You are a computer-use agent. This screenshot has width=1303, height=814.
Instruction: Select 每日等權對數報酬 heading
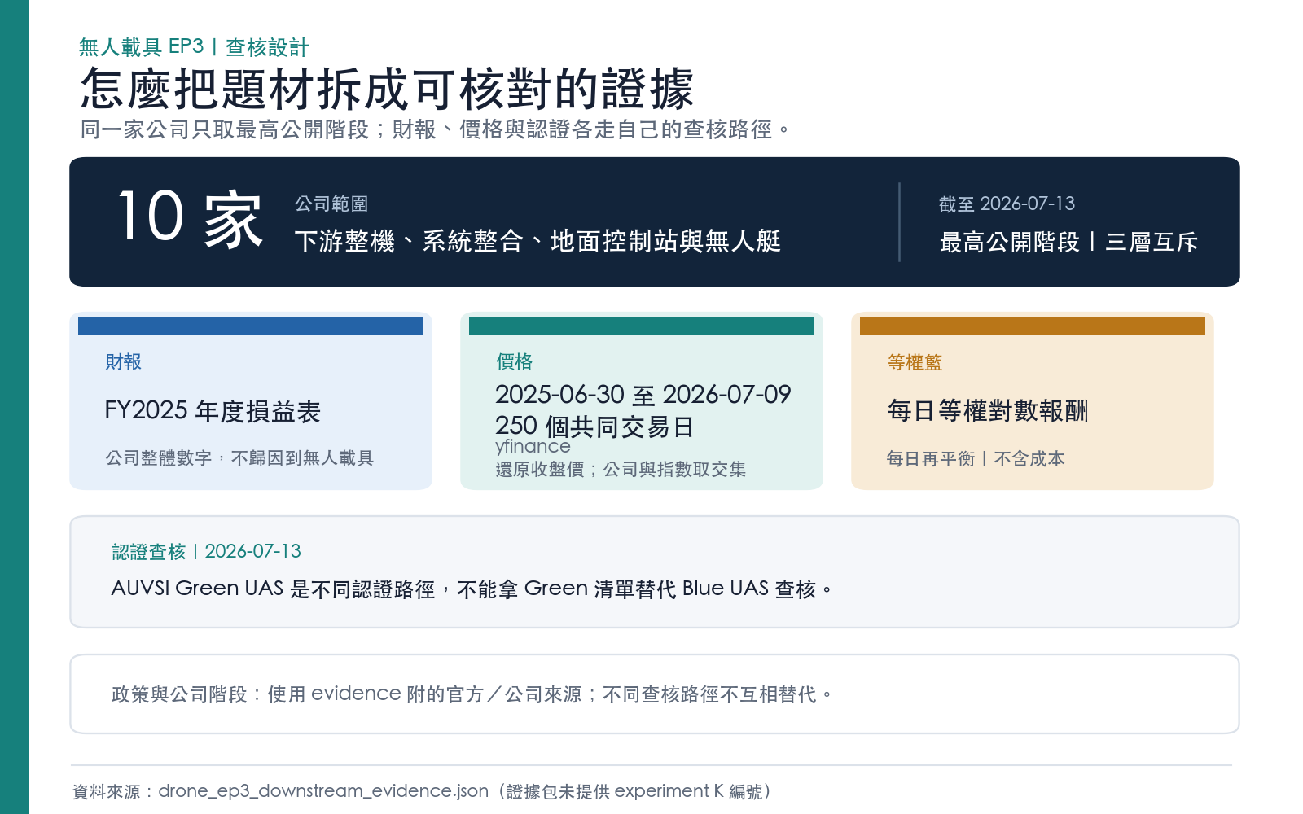tap(988, 410)
